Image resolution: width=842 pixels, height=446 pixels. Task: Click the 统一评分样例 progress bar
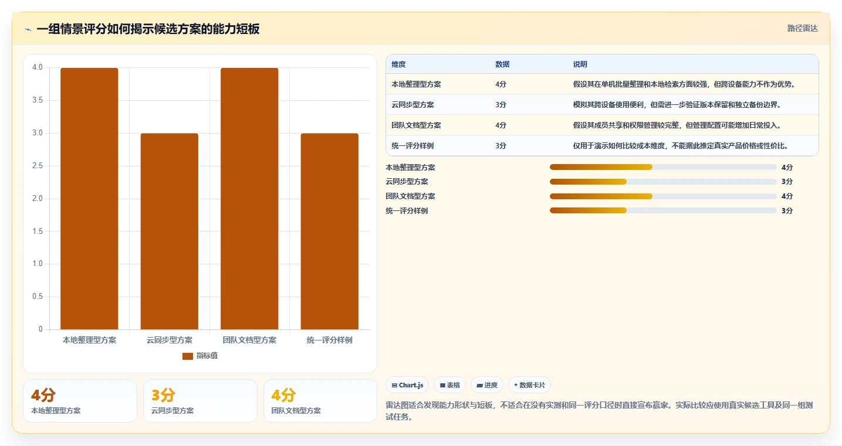pos(663,210)
